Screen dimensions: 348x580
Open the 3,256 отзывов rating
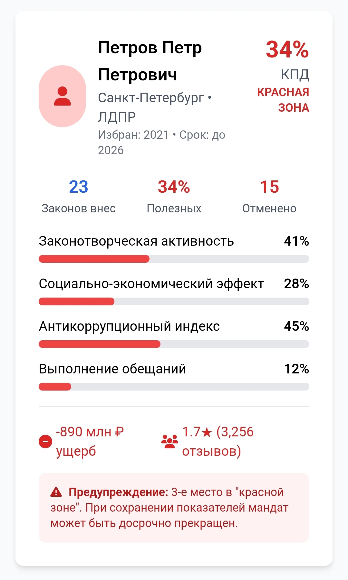[218, 441]
